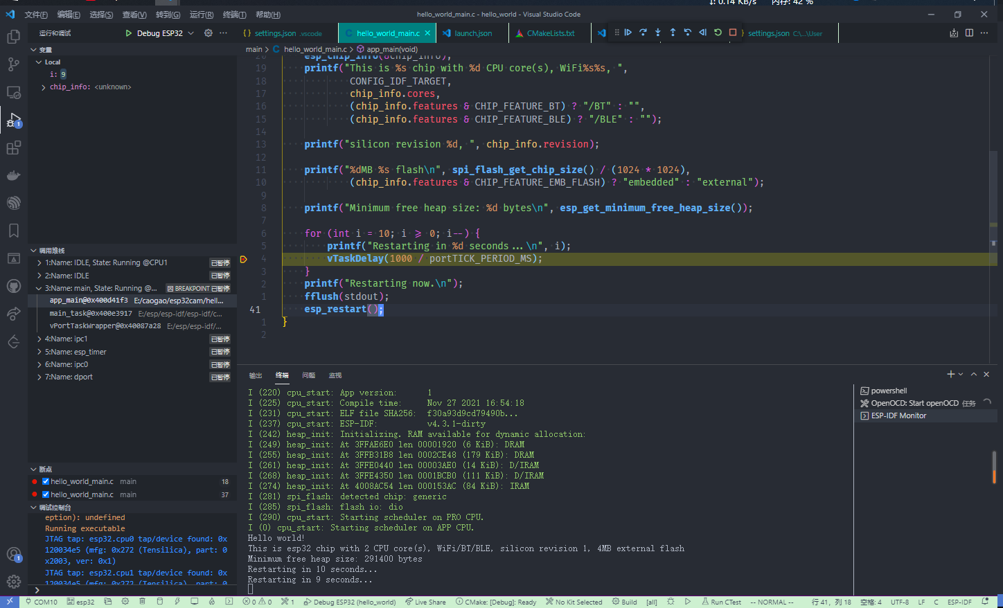Open the 编辑(E) menu

(x=69, y=15)
